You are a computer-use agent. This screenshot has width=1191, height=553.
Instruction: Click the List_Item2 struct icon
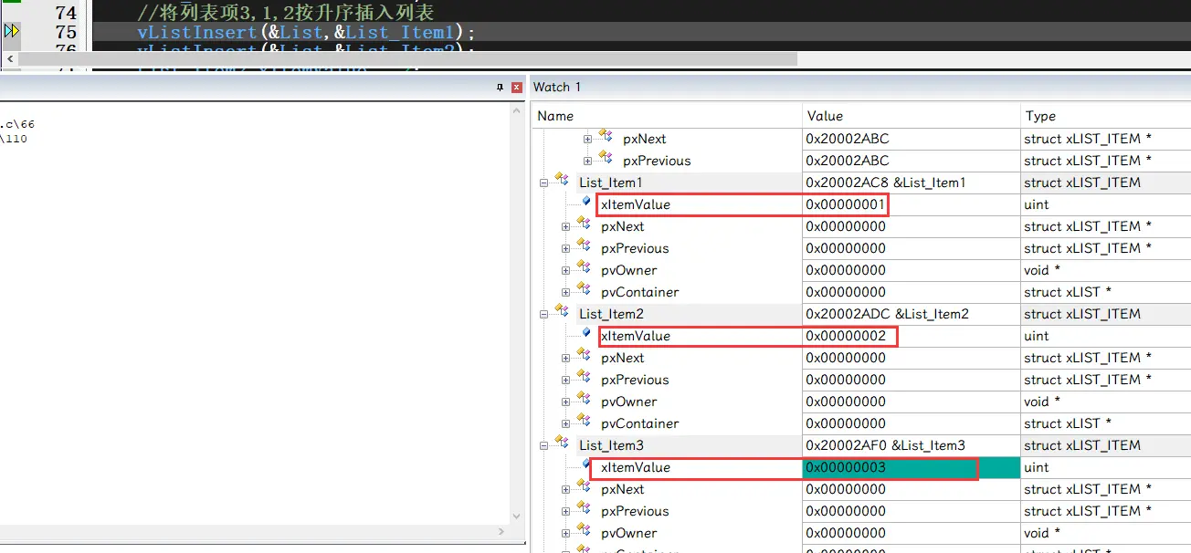click(x=562, y=314)
